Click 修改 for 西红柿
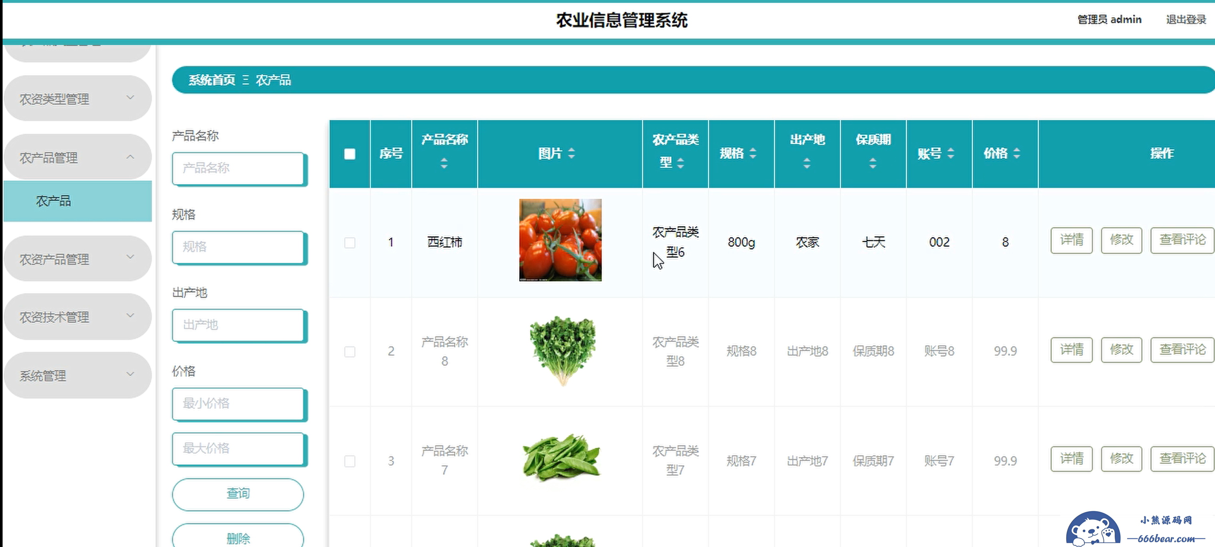This screenshot has height=547, width=1215. tap(1121, 240)
